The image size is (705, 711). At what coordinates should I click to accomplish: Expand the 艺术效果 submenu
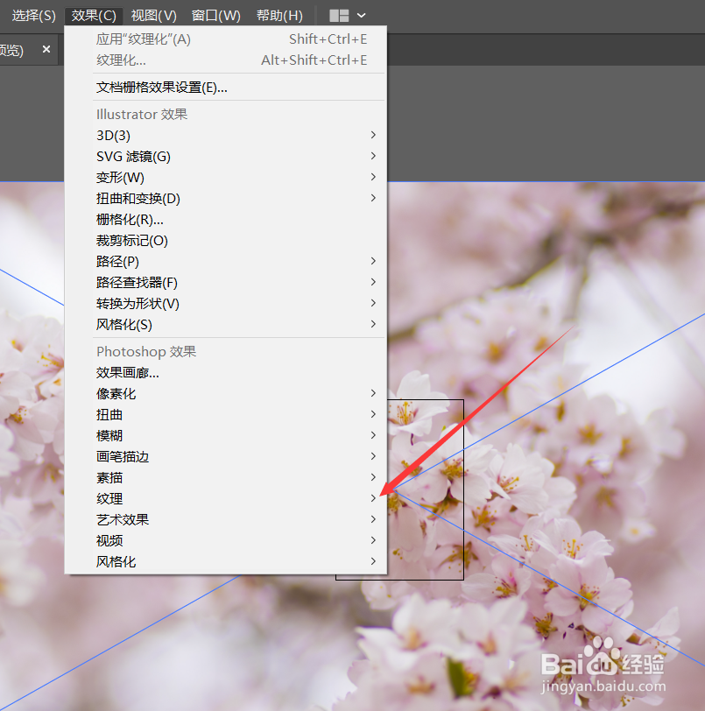pos(226,519)
